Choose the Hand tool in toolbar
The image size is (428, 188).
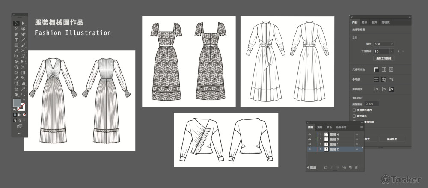pyautogui.click(x=16, y=94)
